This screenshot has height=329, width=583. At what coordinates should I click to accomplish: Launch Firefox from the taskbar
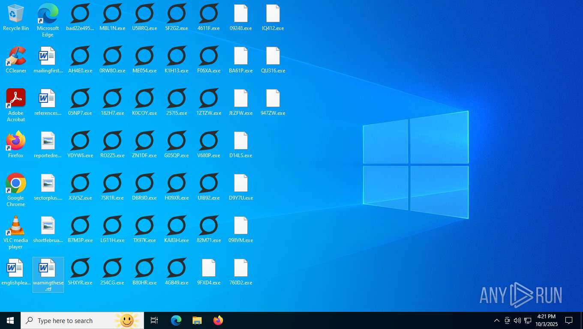tap(218, 320)
